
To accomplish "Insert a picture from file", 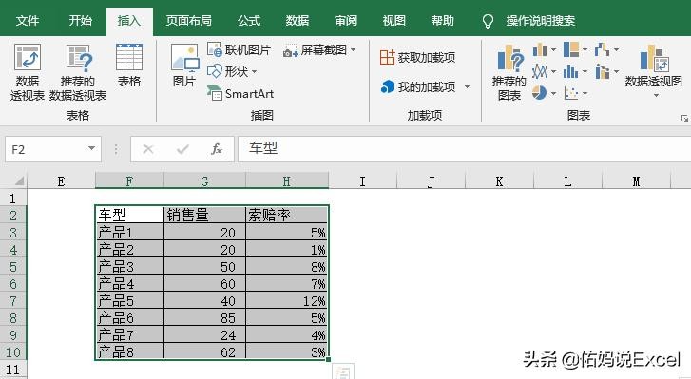I will (184, 66).
